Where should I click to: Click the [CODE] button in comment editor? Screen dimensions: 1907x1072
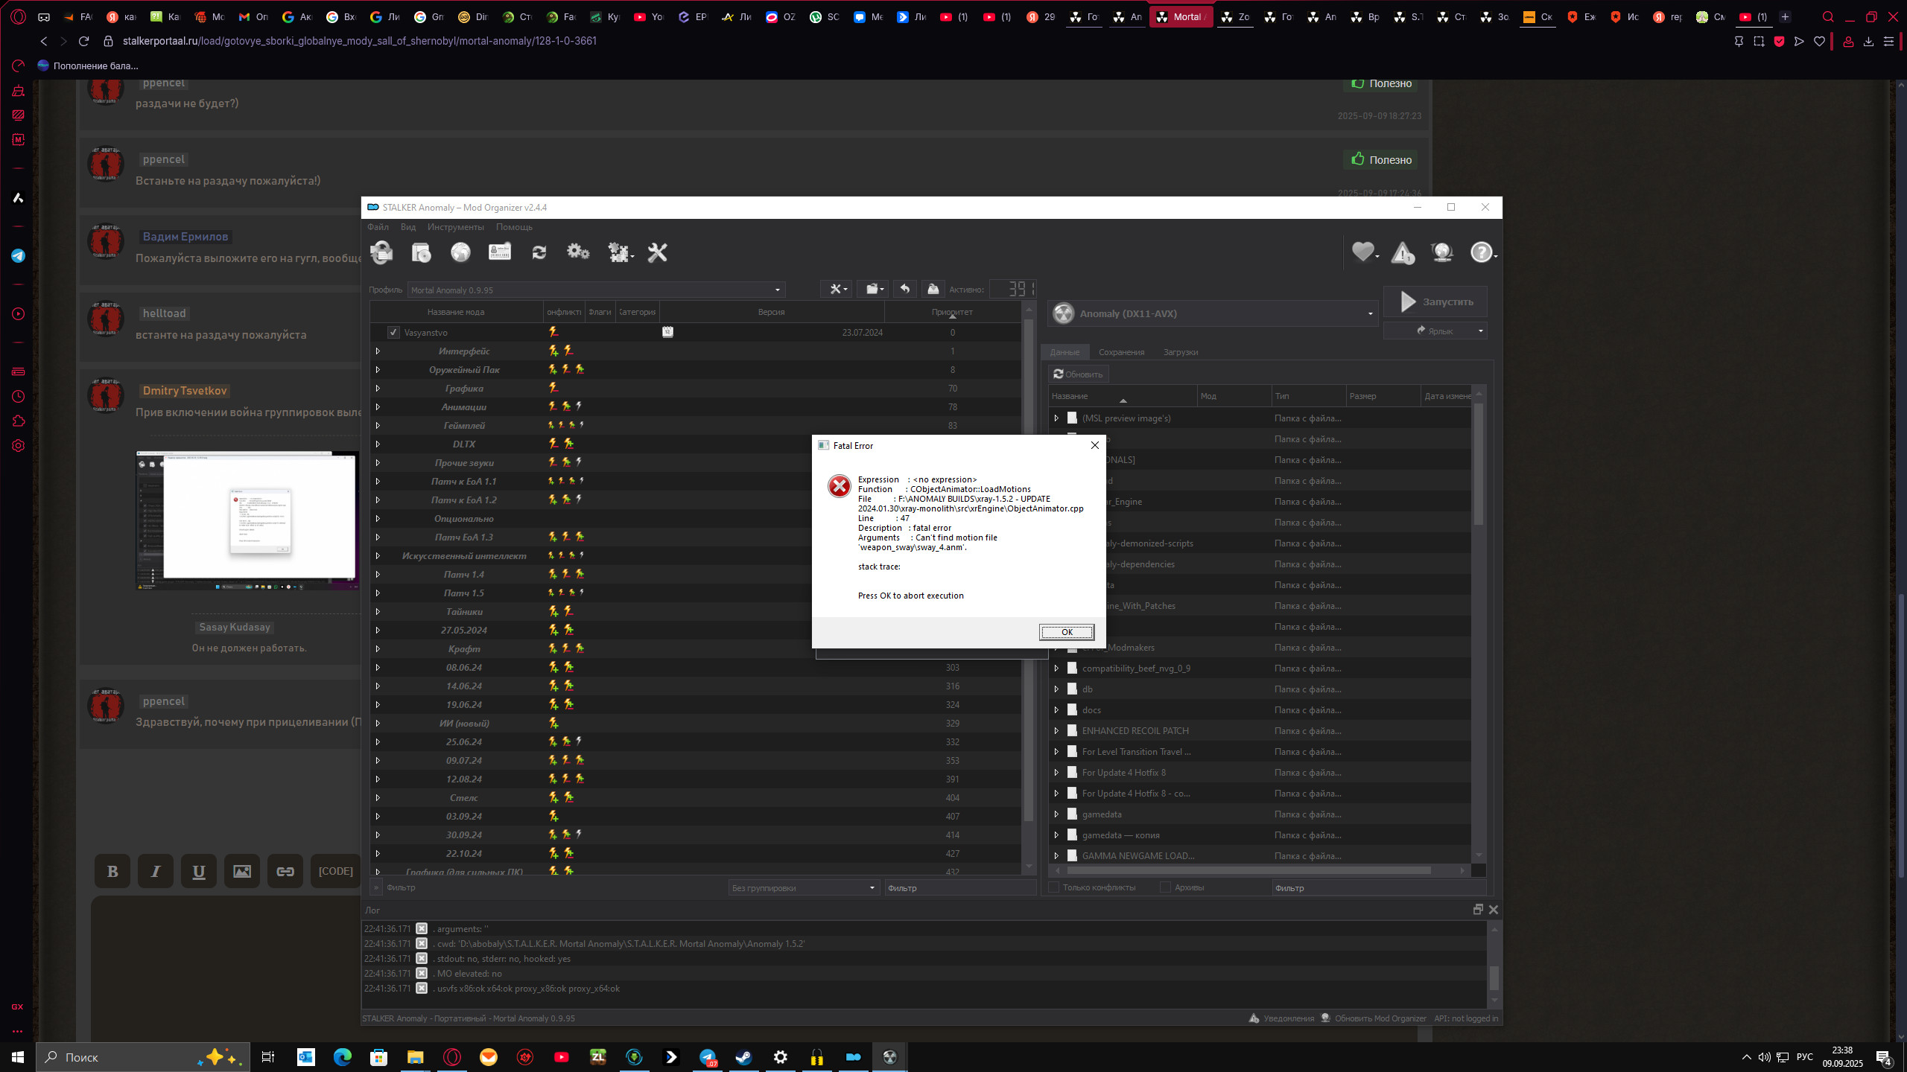(335, 871)
